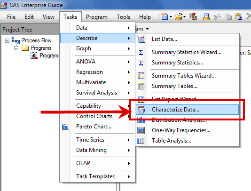Viewport: 251px width, 191px height.
Task: Open the Survival Analysis submenu
Action: coord(97,93)
